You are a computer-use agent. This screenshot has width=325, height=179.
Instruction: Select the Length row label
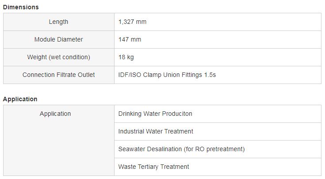coord(58,22)
